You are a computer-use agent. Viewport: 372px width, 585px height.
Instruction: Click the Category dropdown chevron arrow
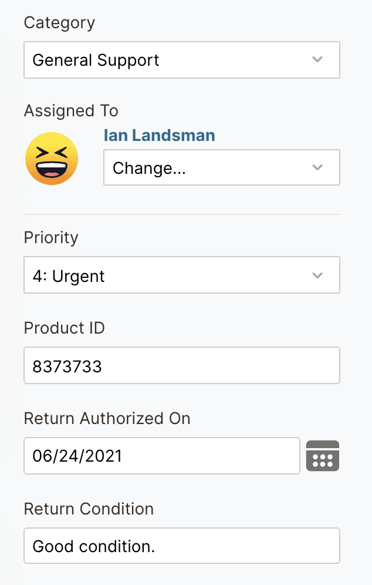(317, 60)
